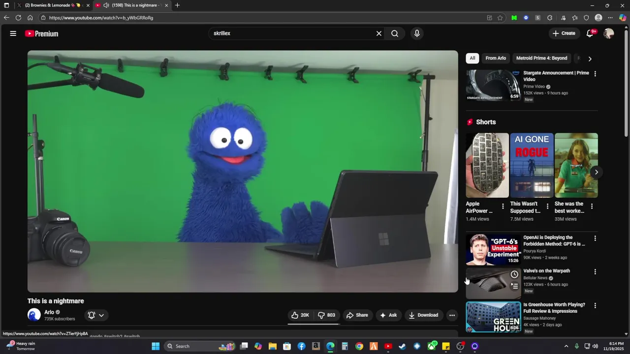The image size is (630, 354).
Task: Open Arlo channel avatar
Action: click(x=34, y=315)
